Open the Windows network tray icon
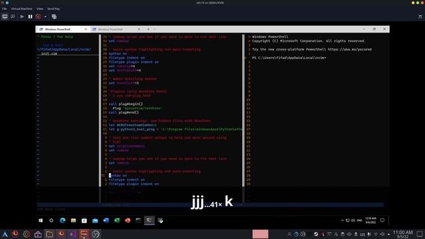The image size is (425, 239). tap(348, 220)
